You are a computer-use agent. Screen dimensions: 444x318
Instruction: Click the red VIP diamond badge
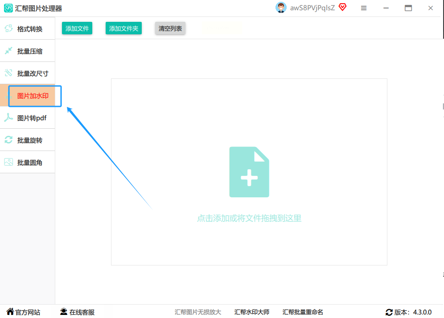click(x=343, y=7)
